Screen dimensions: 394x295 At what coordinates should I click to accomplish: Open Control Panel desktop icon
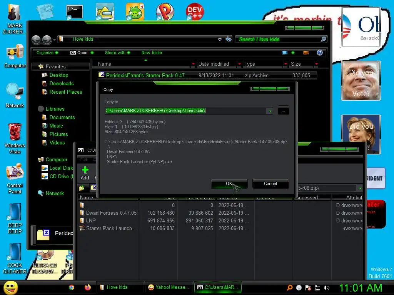pyautogui.click(x=15, y=179)
